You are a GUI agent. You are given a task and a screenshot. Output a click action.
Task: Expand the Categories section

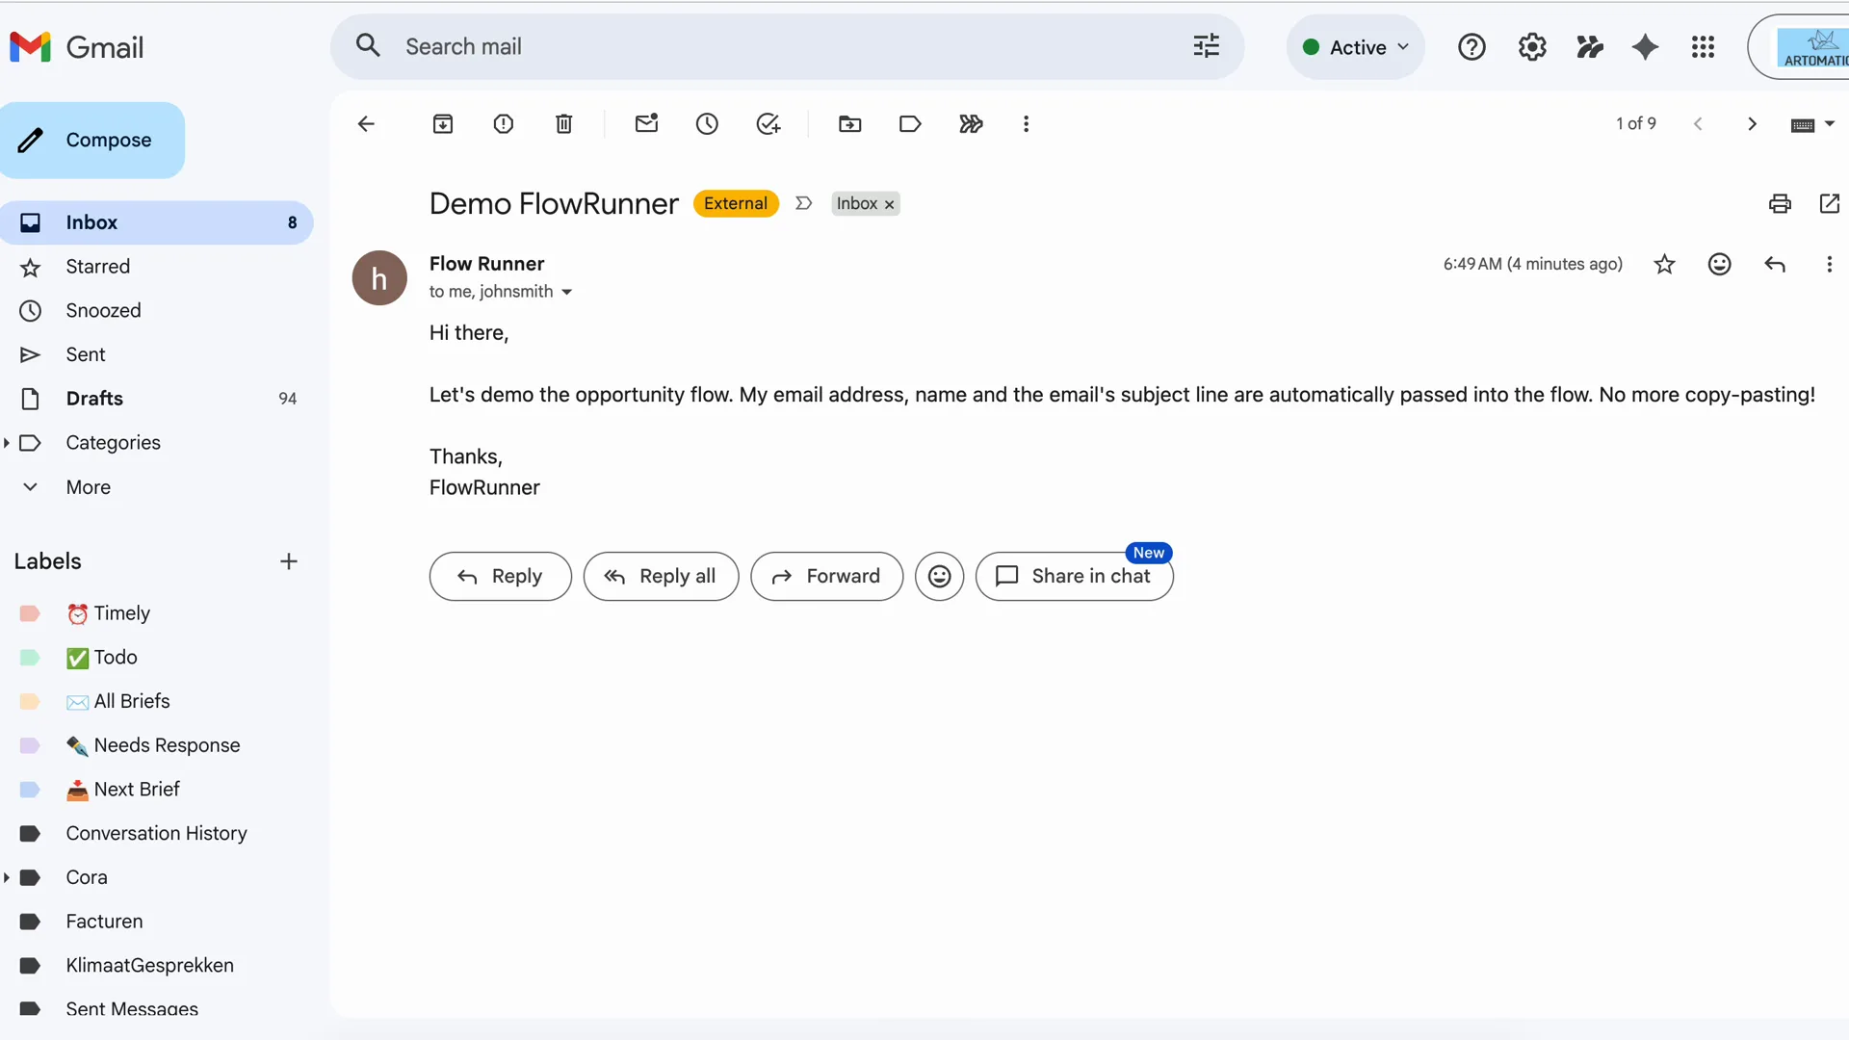(7, 443)
